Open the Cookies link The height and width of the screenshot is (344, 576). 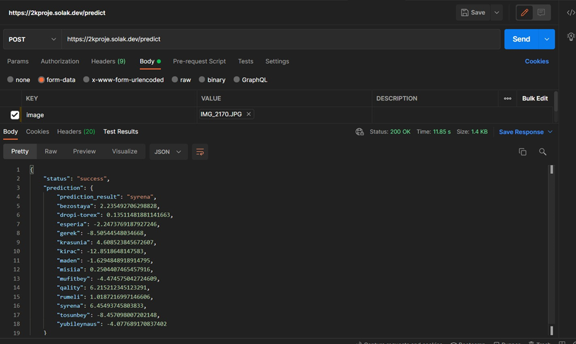pyautogui.click(x=537, y=61)
